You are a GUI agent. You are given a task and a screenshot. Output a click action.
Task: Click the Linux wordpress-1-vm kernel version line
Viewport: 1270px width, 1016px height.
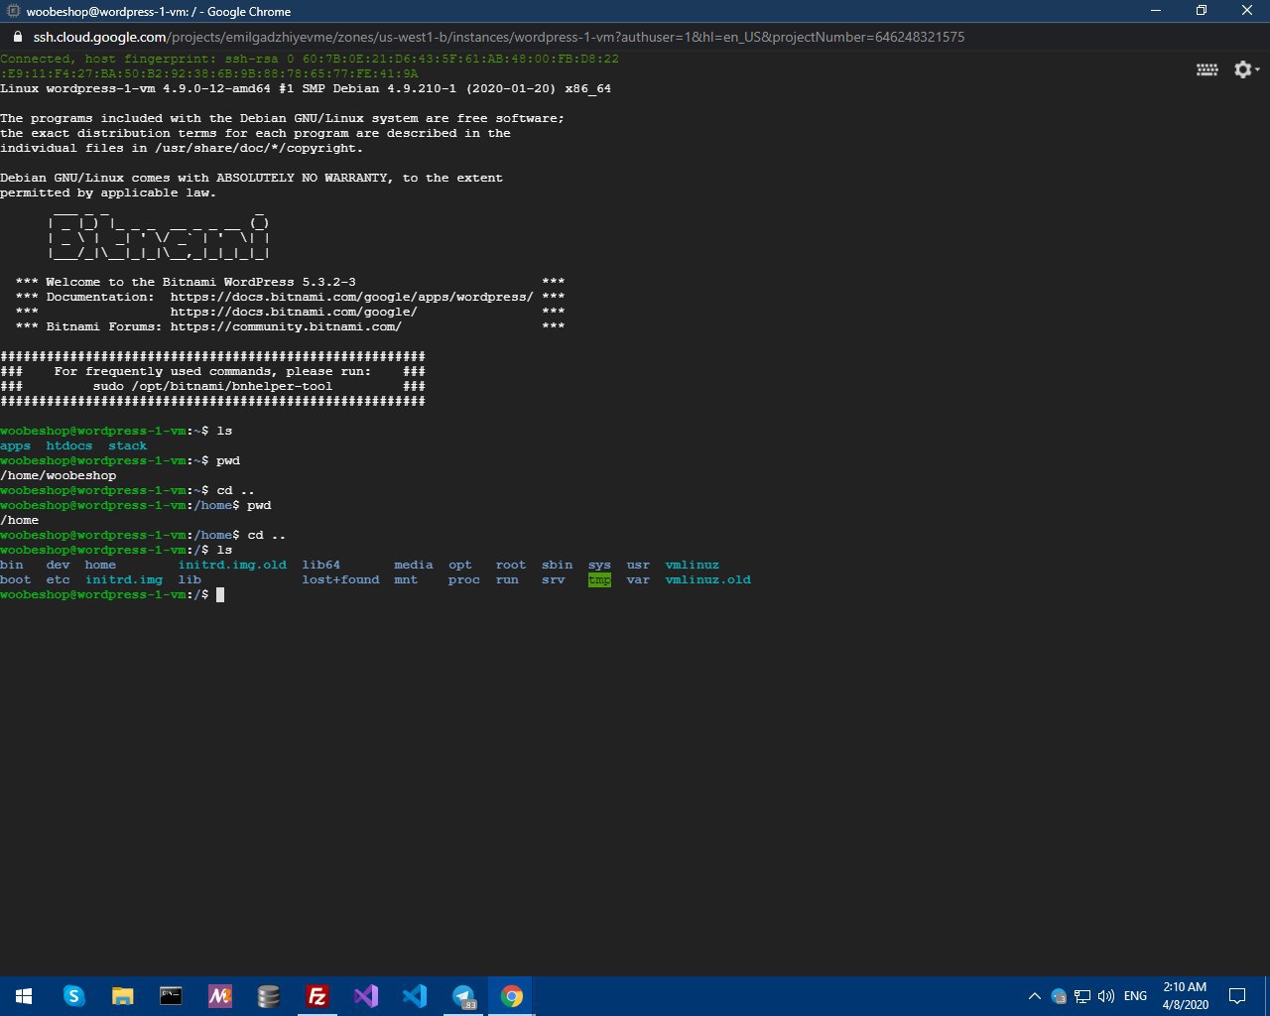(x=306, y=88)
